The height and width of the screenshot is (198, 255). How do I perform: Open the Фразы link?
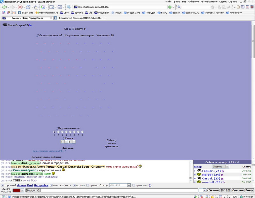coord(22,185)
